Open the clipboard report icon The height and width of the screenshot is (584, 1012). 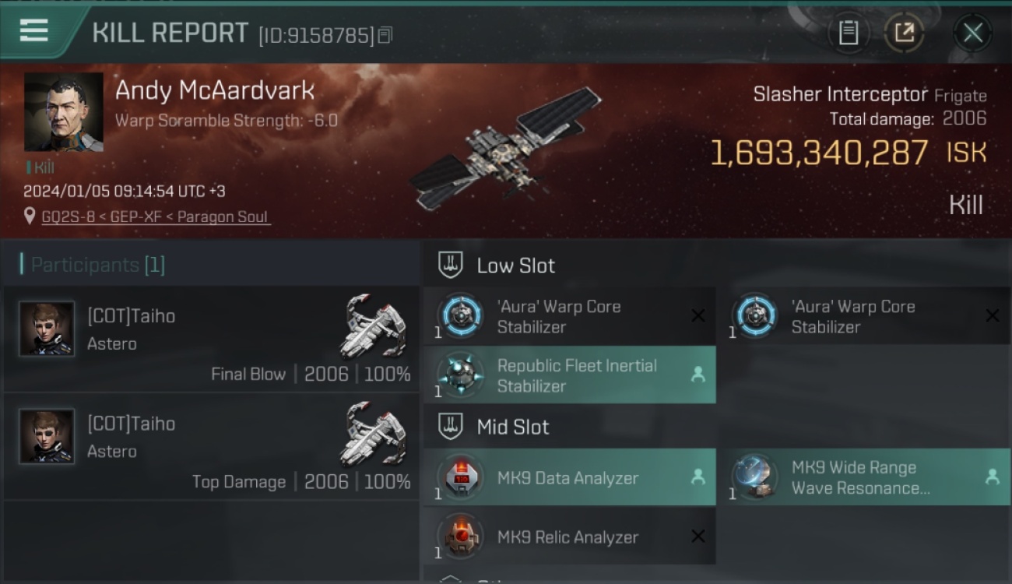pyautogui.click(x=848, y=33)
